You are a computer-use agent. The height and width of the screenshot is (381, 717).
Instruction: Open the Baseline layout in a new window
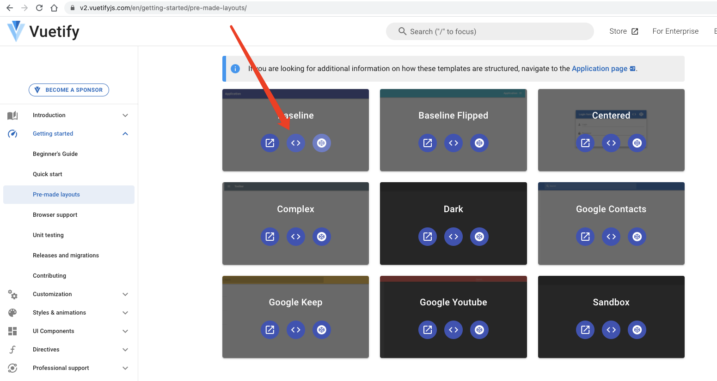tap(270, 143)
